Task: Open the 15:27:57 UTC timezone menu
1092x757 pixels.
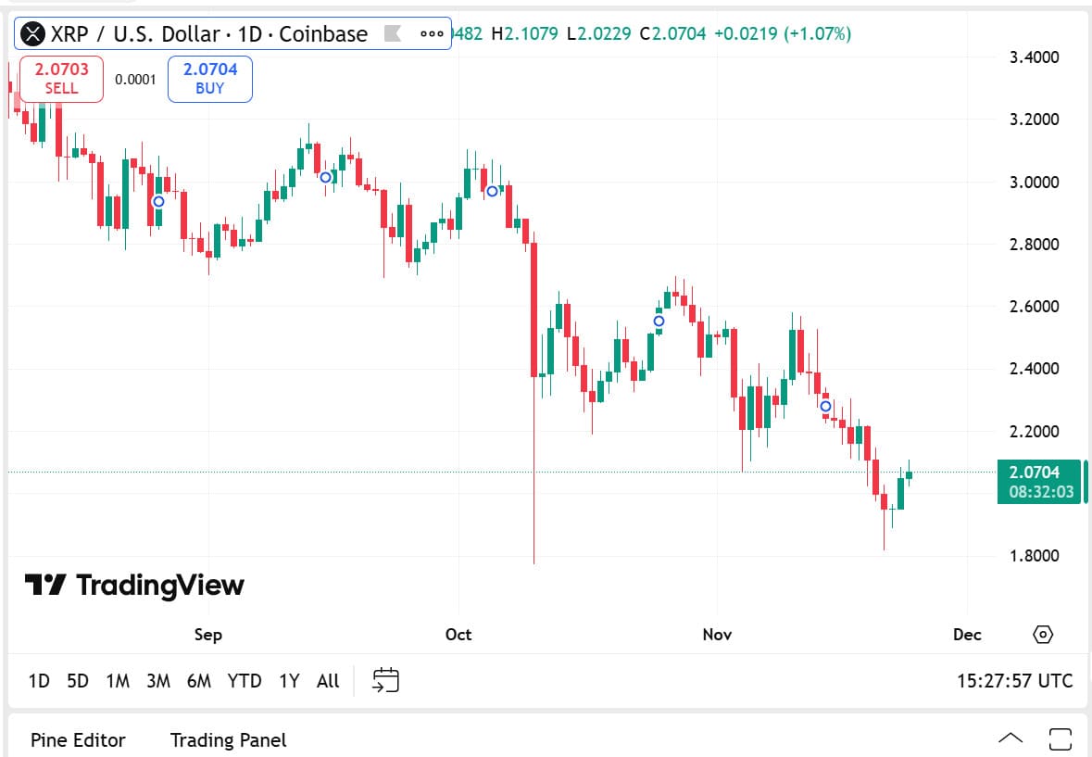Action: click(1014, 681)
